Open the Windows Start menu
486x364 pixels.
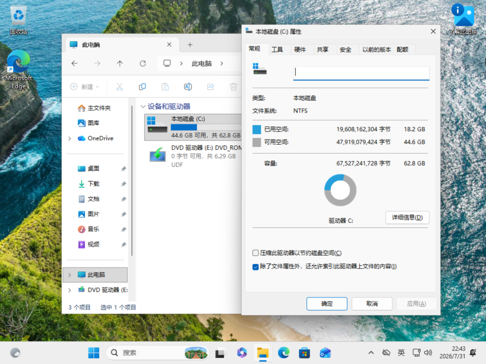(94, 353)
